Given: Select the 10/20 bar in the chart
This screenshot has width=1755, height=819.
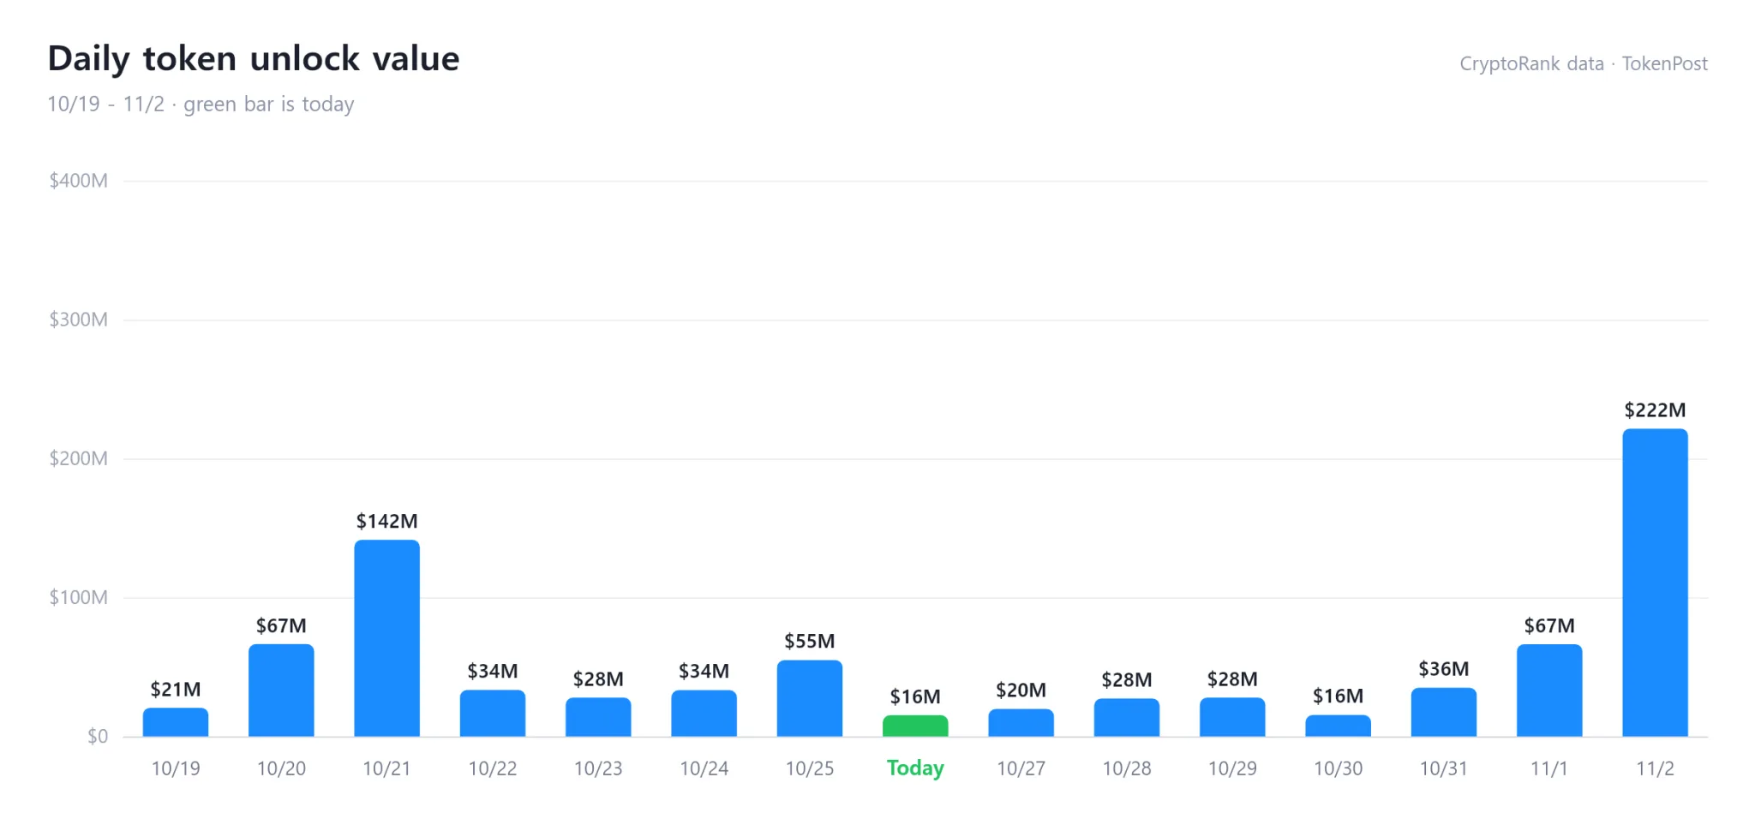Looking at the screenshot, I should [281, 690].
